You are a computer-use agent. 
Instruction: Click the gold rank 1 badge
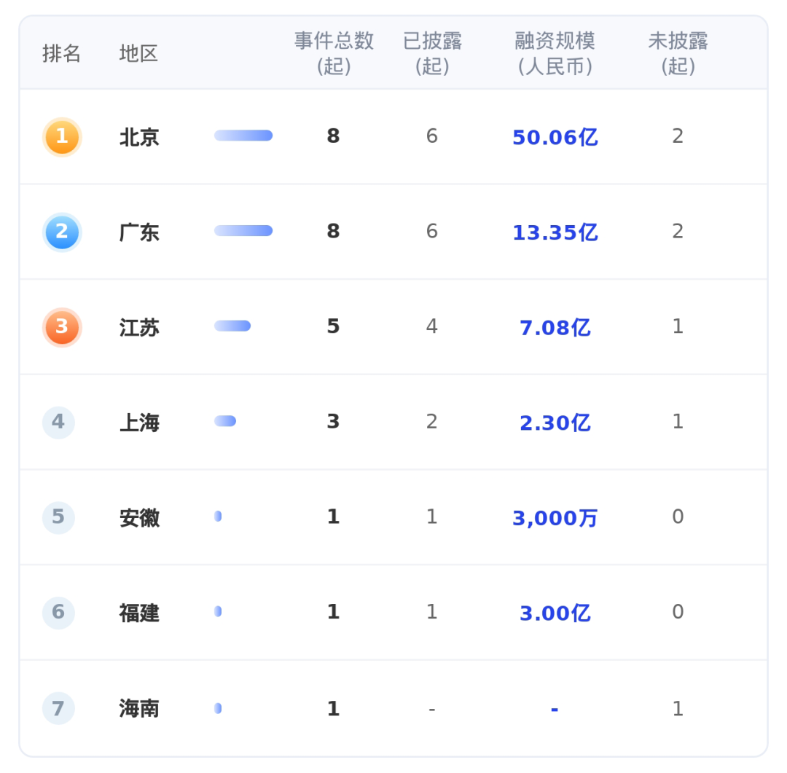point(62,137)
